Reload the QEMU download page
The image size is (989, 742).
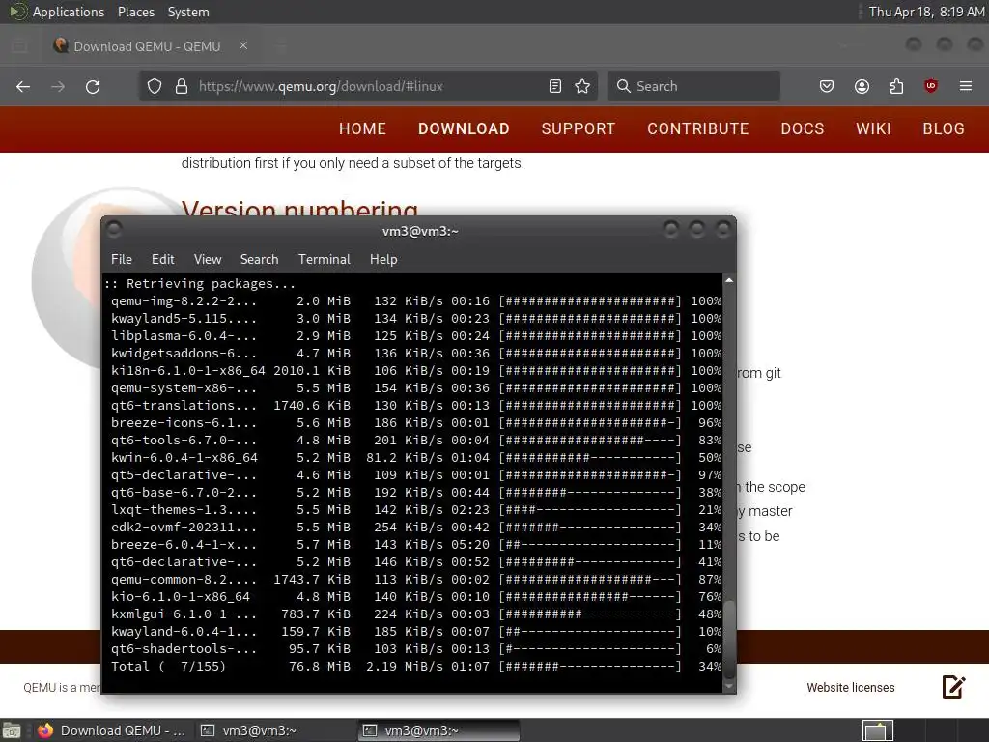tap(93, 86)
